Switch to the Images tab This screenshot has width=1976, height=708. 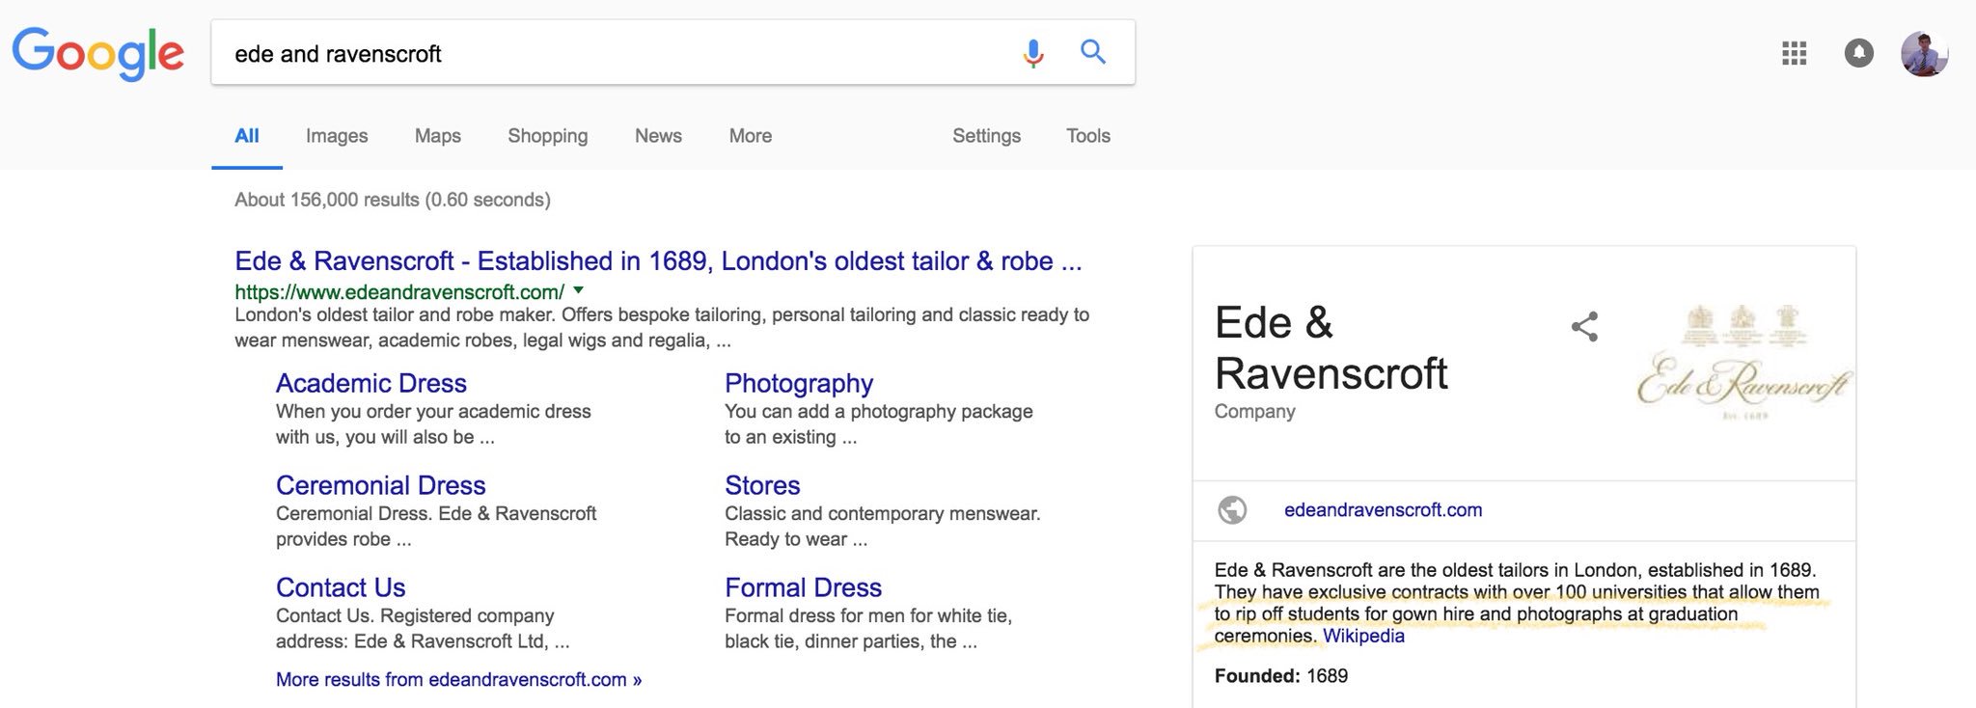(337, 136)
